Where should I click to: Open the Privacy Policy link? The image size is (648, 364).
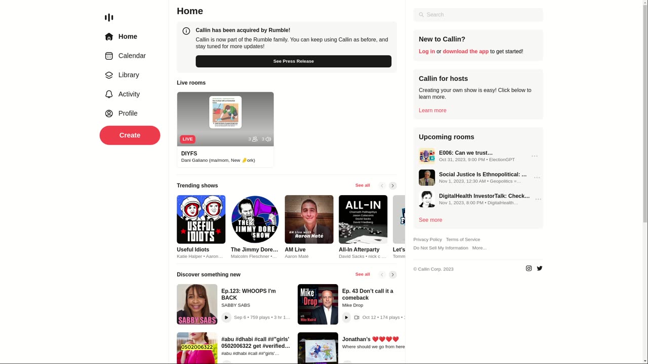pyautogui.click(x=428, y=240)
